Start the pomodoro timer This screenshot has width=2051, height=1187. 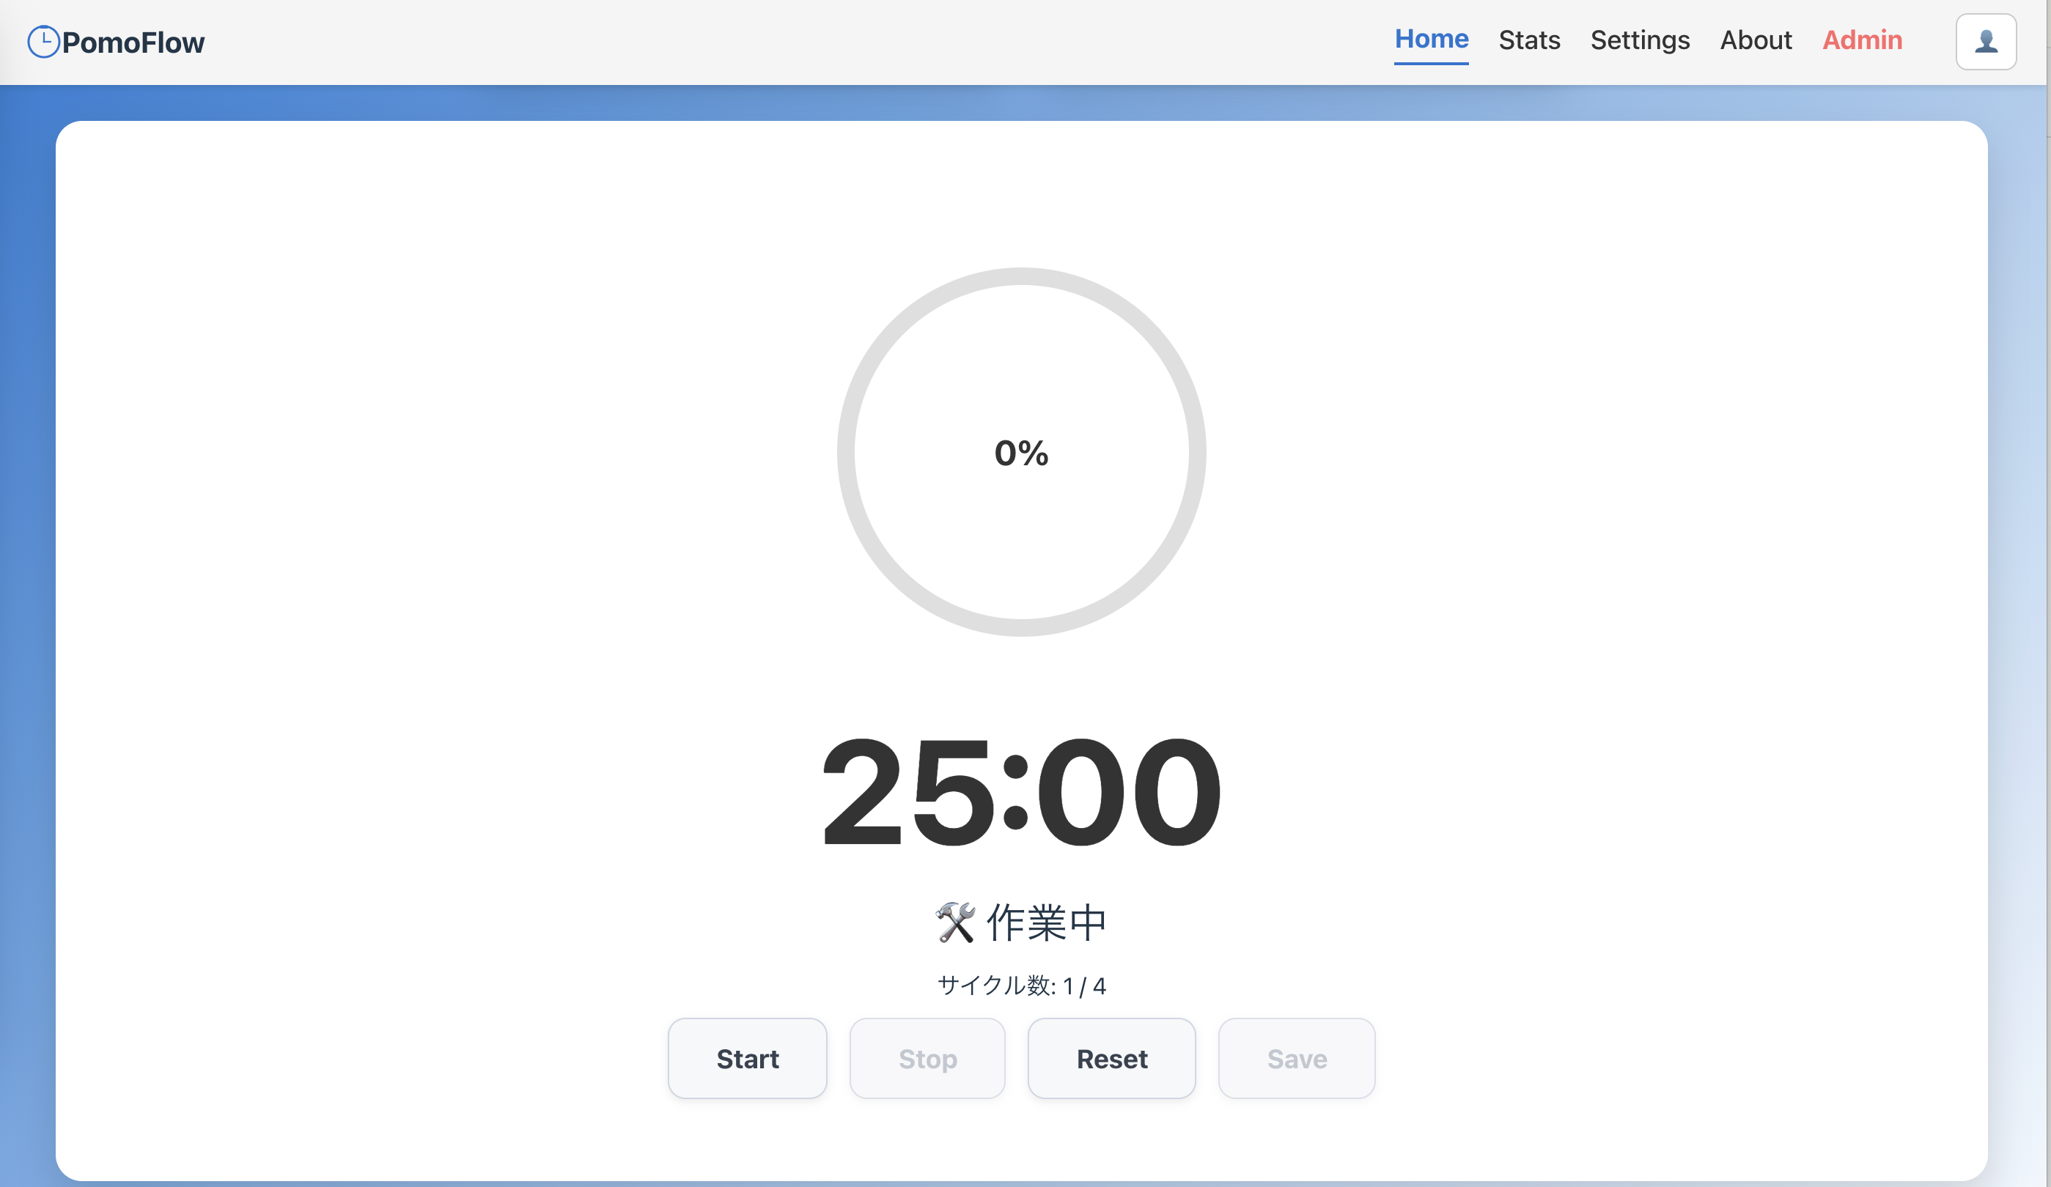point(747,1059)
